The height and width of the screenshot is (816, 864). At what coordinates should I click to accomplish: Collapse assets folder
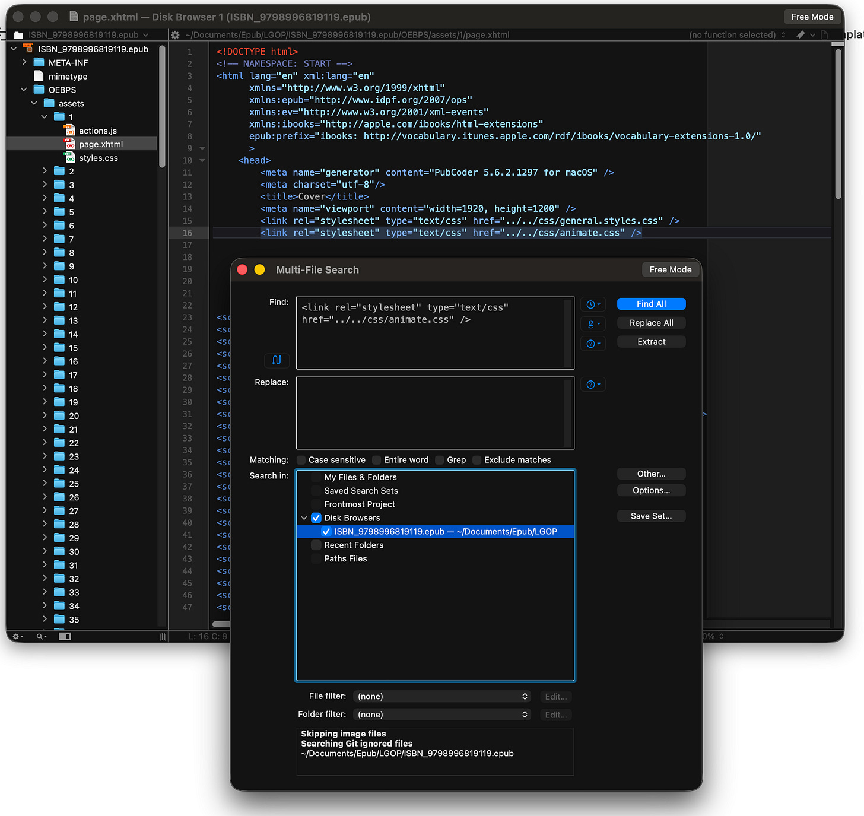pos(34,103)
